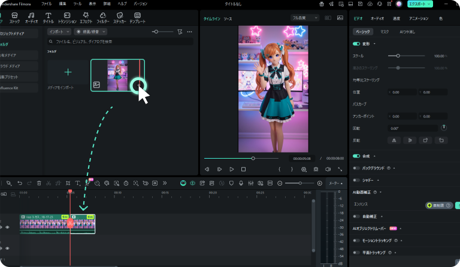
Task: Take a snapshot with the camera icon
Action: pos(316,169)
